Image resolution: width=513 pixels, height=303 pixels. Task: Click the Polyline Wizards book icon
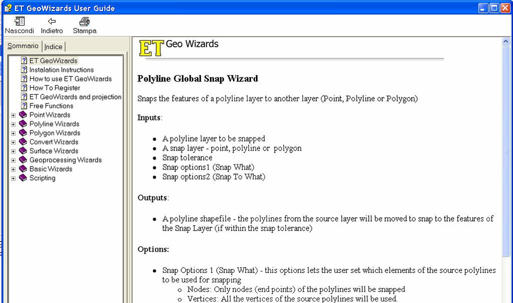point(23,123)
